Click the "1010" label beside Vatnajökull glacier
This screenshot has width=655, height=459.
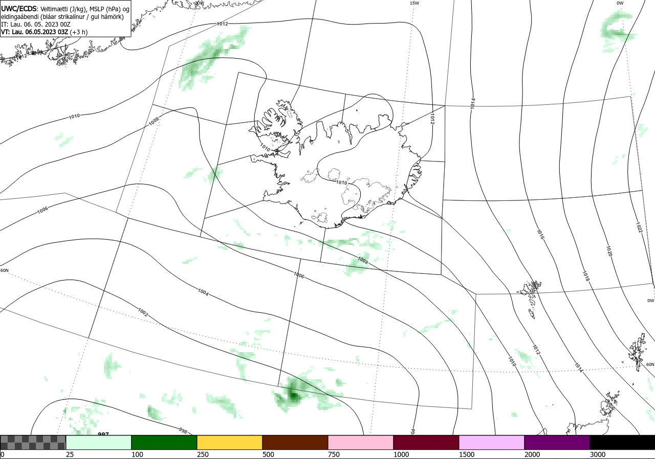342,182
